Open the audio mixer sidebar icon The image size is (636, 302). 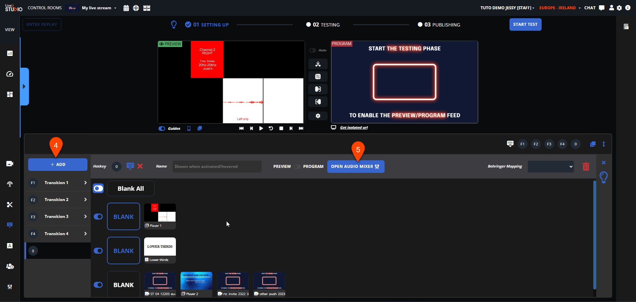tap(10, 287)
